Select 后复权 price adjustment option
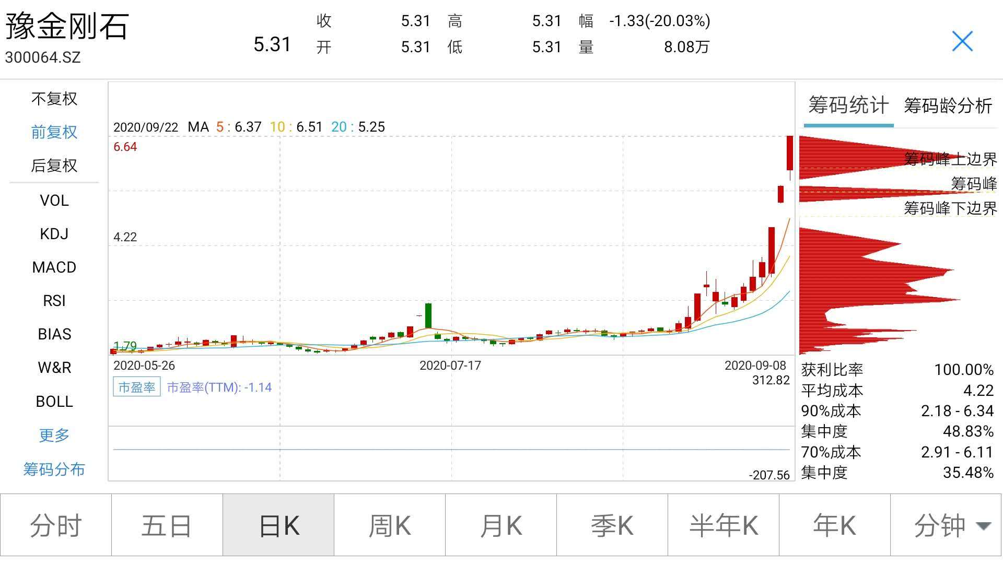Viewport: 1003px width, 564px height. [54, 166]
